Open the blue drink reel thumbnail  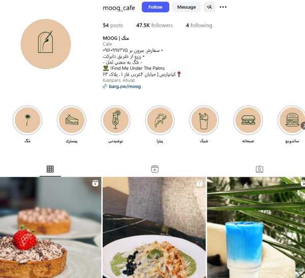point(256,227)
